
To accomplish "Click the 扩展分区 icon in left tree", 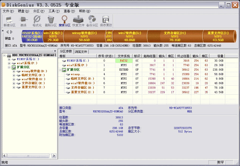I will click(14, 67).
